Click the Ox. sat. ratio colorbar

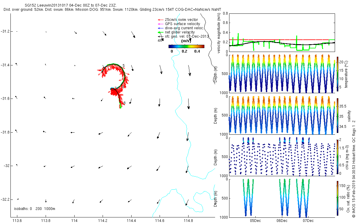338,198
